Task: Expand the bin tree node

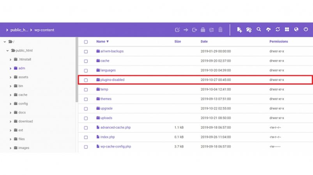Action: tap(11, 86)
